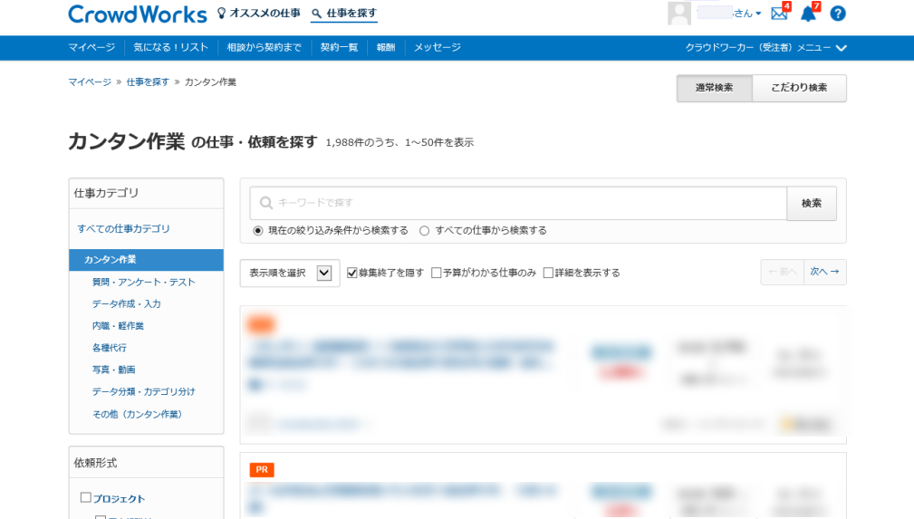
Task: Open オススメの仕事 in header
Action: click(x=259, y=13)
